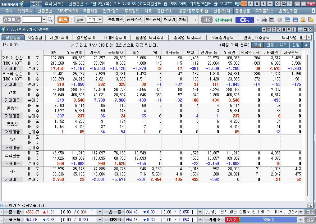Viewport: 316px width, 224px height.
Task: Click the first cascading windows icon
Action: (x=287, y=20)
